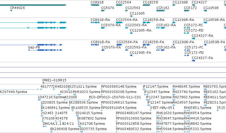Viewport: 226px width, 133px height.
Task: Select the CG12995-RA transcript label
Action: [140, 30]
